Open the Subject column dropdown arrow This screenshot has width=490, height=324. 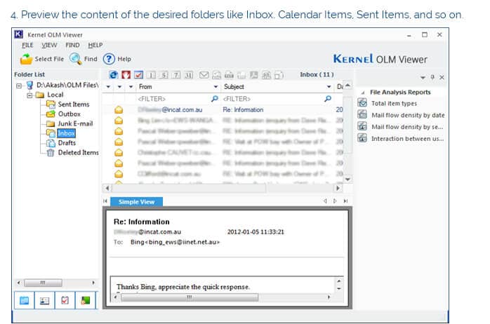329,87
